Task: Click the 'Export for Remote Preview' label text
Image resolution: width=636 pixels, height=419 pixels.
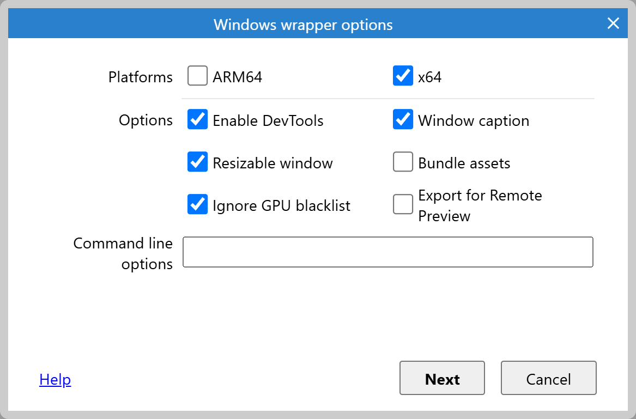Action: [480, 205]
